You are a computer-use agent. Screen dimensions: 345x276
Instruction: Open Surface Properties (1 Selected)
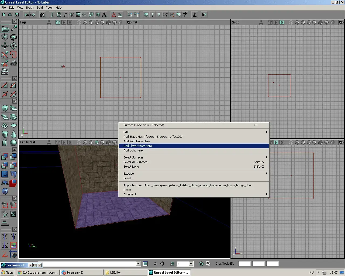(x=194, y=125)
